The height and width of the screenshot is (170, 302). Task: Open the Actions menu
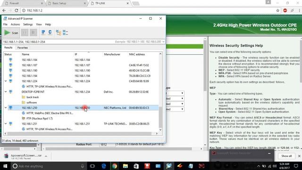[15, 25]
